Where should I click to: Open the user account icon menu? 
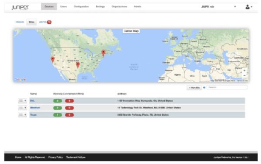[x=249, y=7]
